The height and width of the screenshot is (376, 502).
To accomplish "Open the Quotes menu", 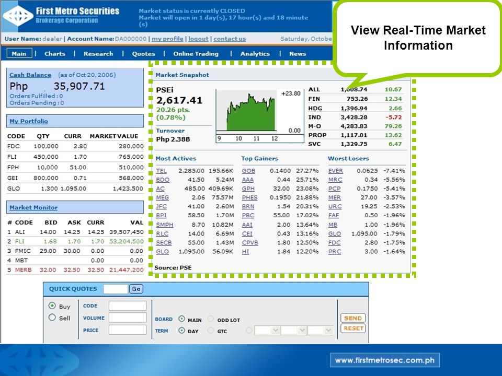I will pyautogui.click(x=143, y=54).
